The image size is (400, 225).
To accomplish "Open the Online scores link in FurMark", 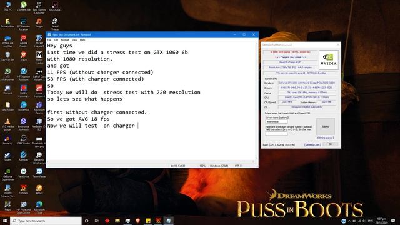I will [326, 137].
